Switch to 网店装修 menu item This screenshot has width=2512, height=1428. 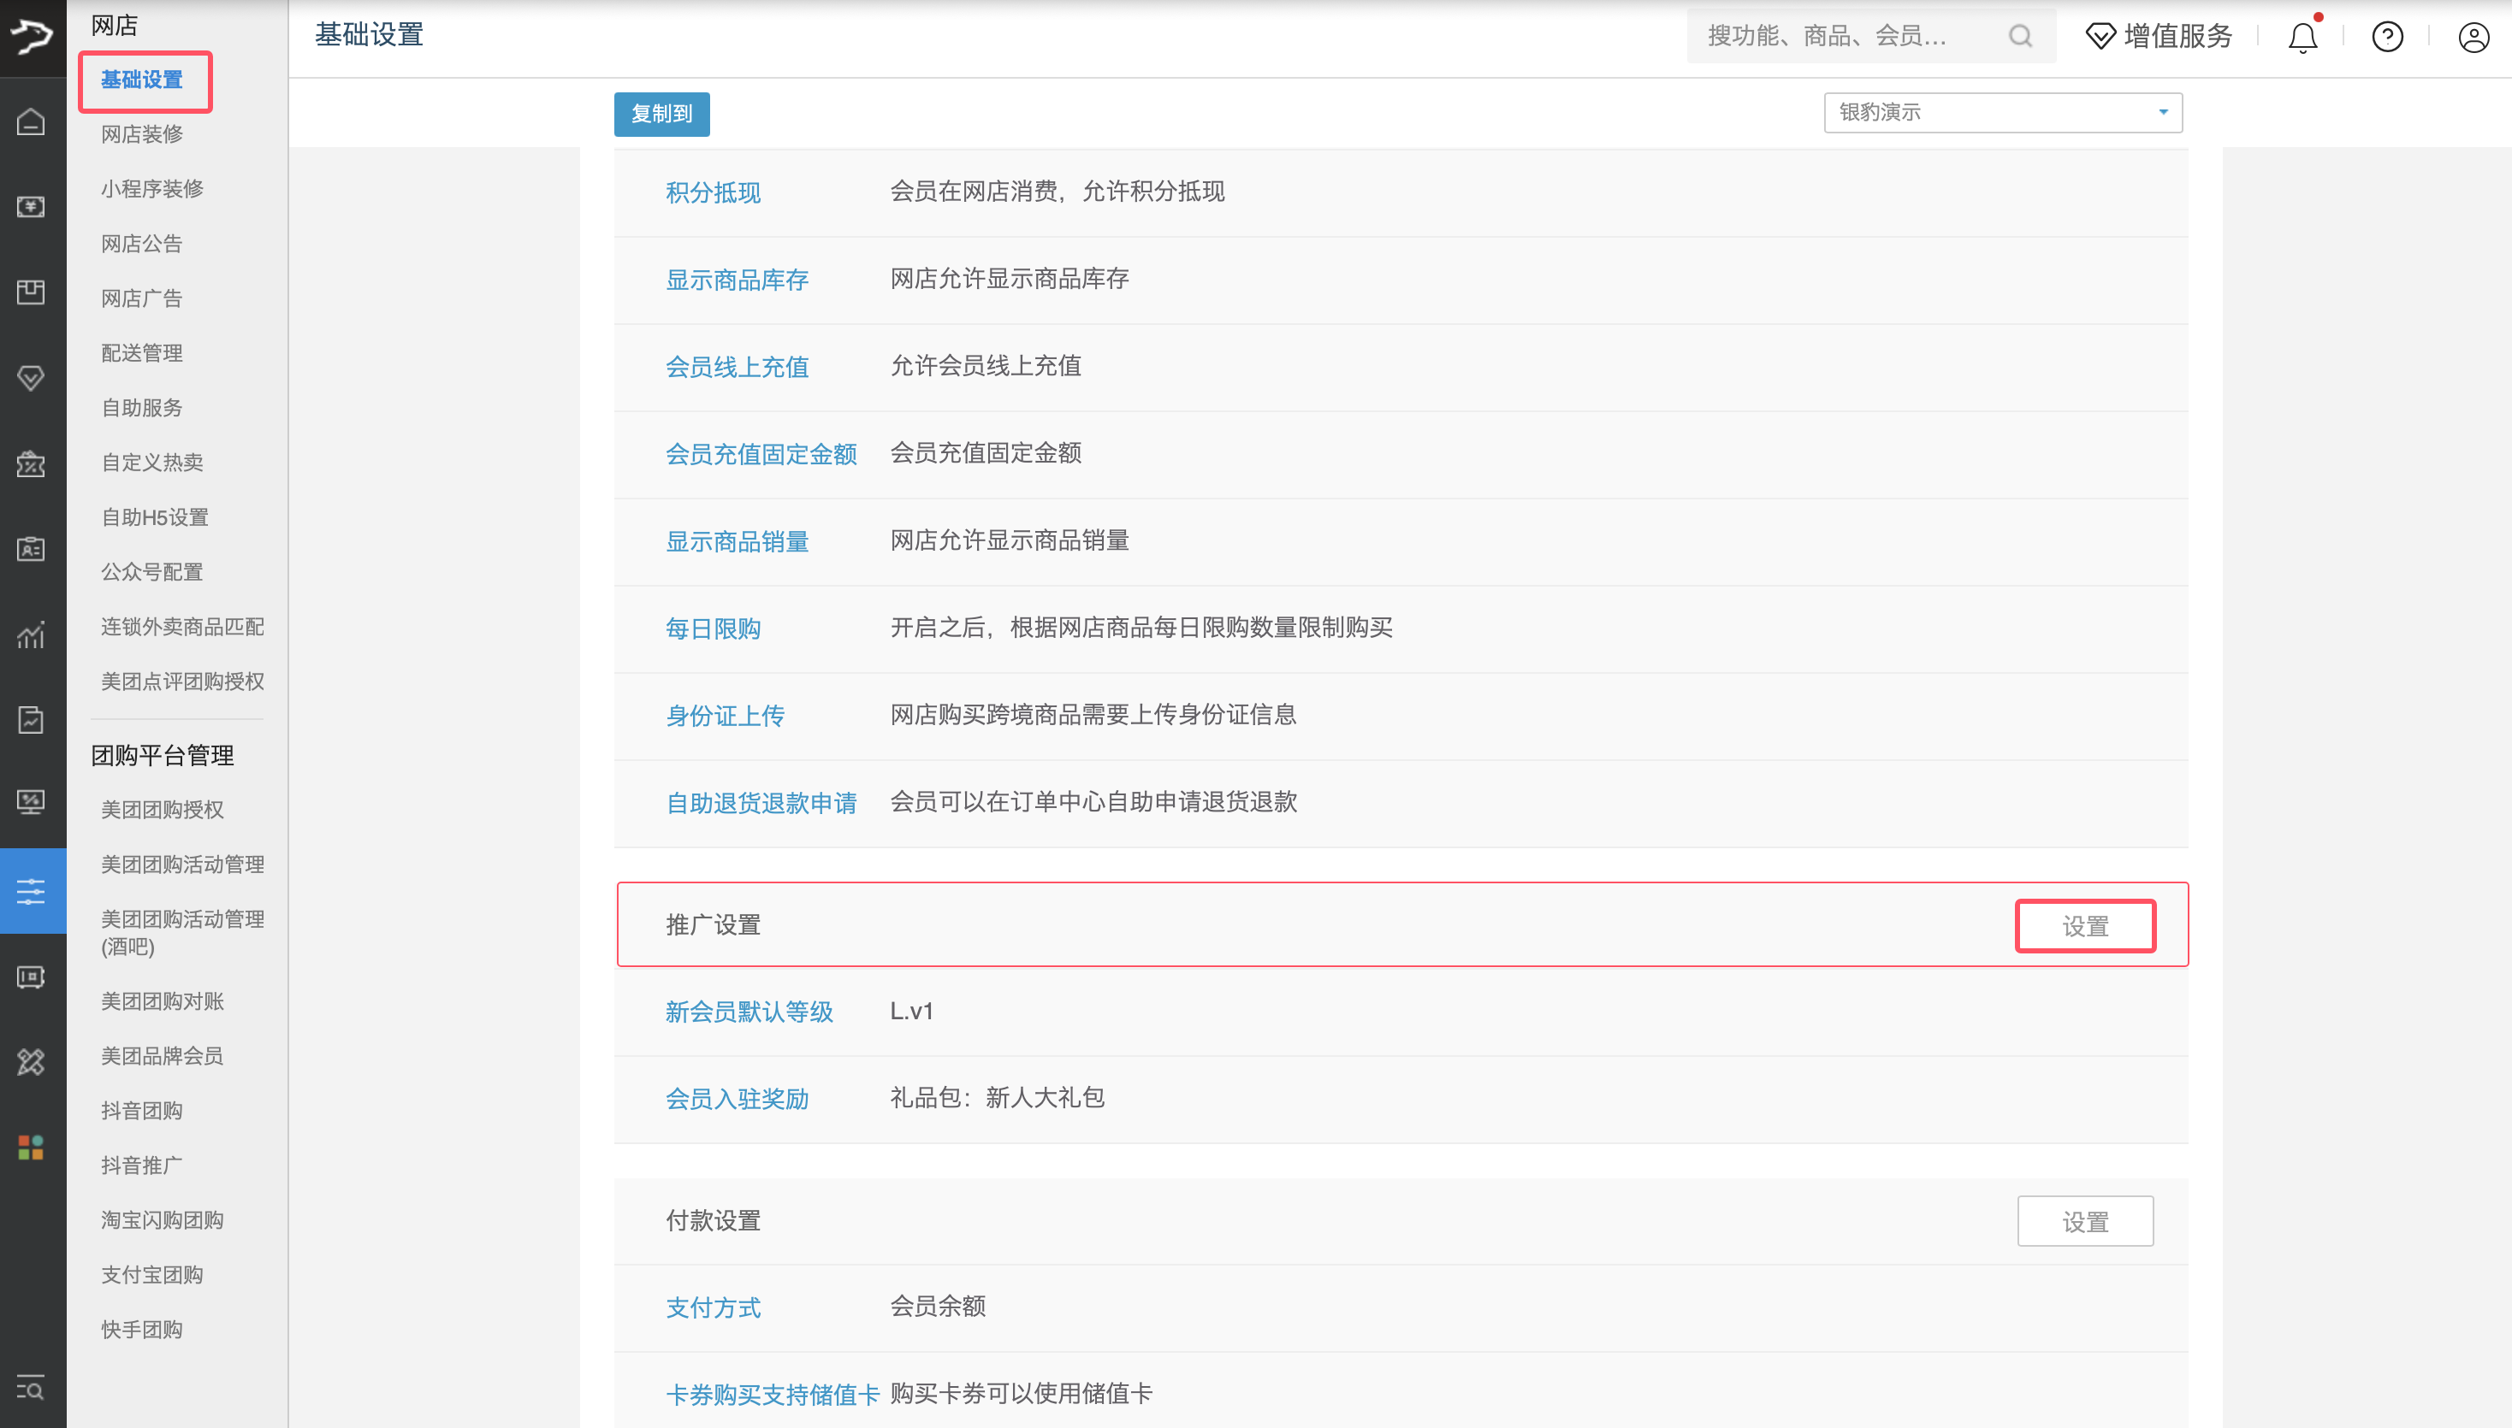[x=141, y=134]
